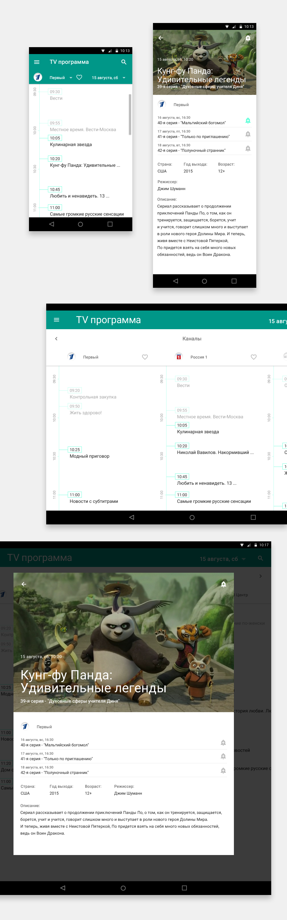This screenshot has width=287, height=920.
Task: Add reminder bell on tablet dialog image
Action: click(x=223, y=584)
